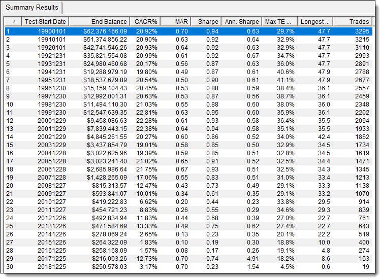
Task: Click the truncated Longest column header
Action: [x=315, y=22]
